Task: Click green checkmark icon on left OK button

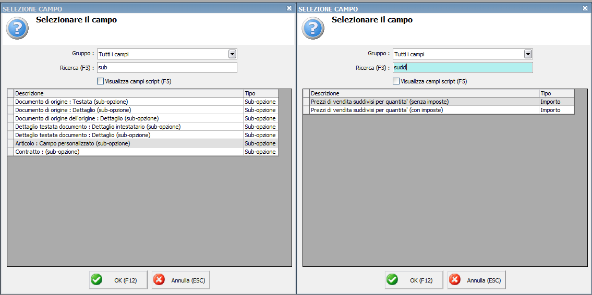Action: (96, 280)
